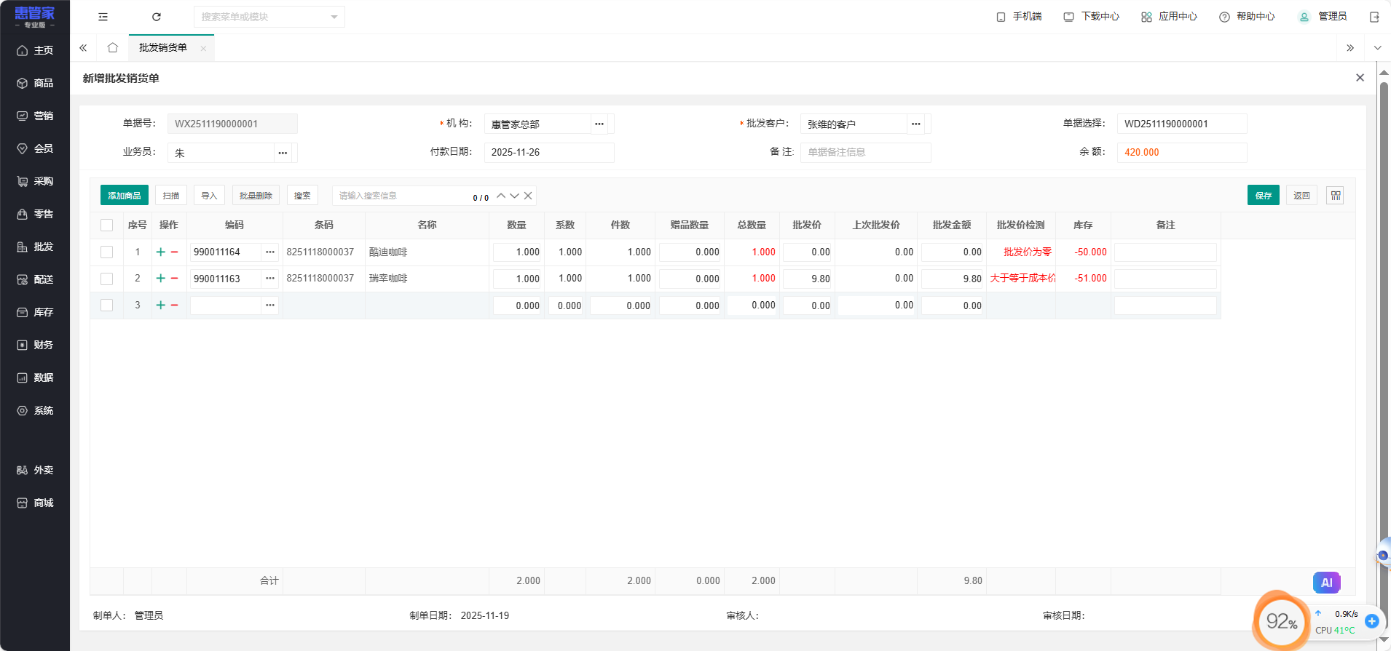1391x651 pixels.
Task: Open the 机构 picker ellipsis button
Action: pyautogui.click(x=599, y=124)
